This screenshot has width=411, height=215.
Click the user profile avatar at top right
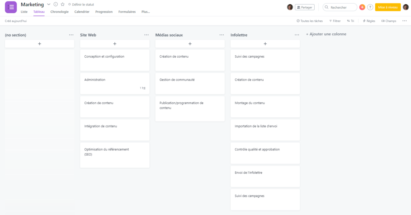click(x=406, y=7)
